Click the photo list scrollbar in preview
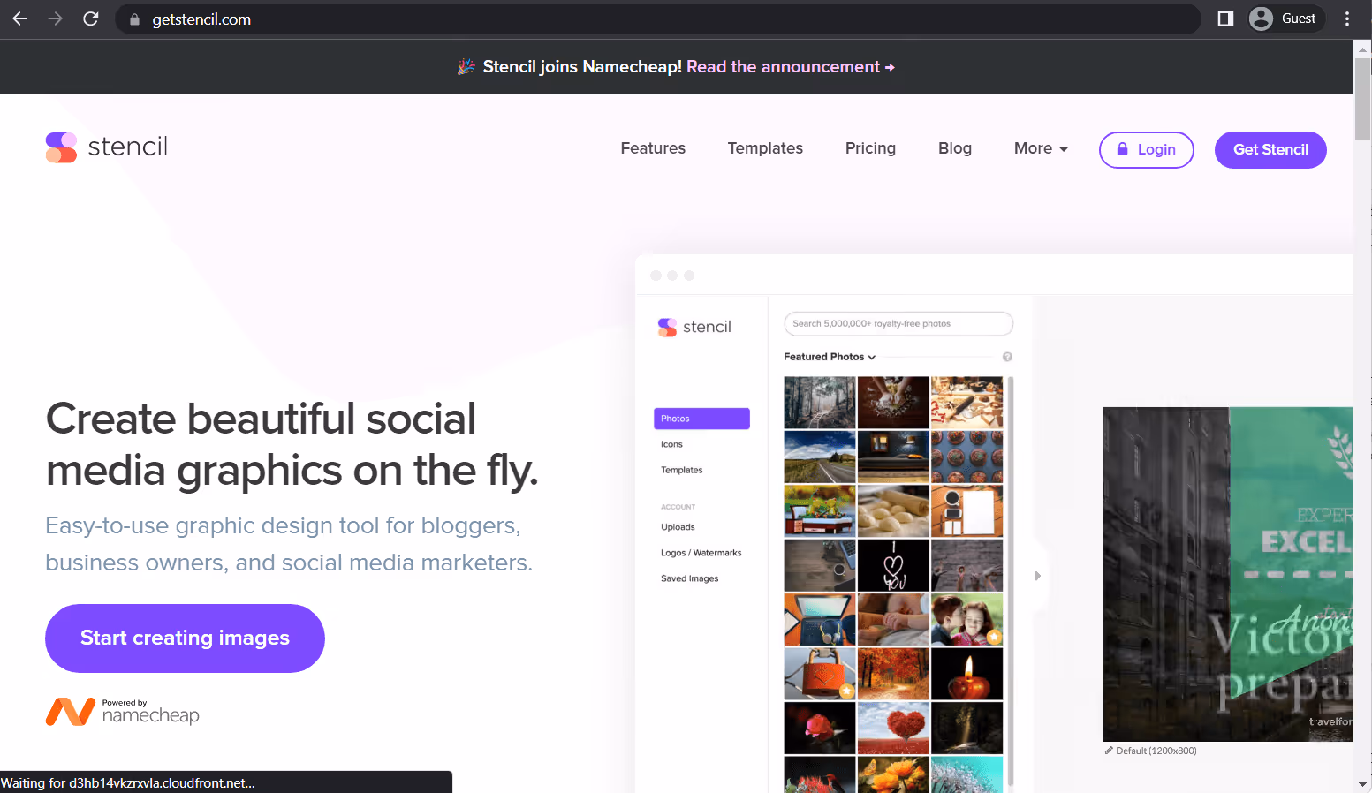The width and height of the screenshot is (1372, 793). point(1011,581)
